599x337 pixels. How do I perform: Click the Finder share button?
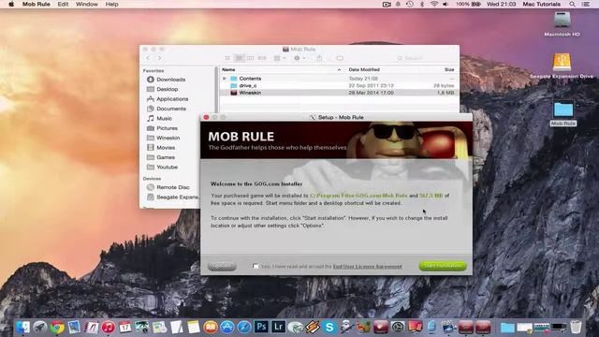click(319, 58)
